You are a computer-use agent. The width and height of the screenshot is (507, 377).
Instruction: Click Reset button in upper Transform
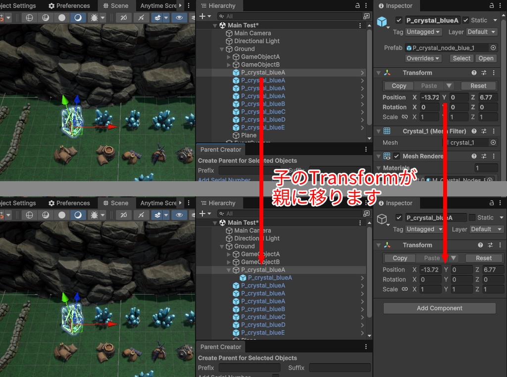point(478,86)
